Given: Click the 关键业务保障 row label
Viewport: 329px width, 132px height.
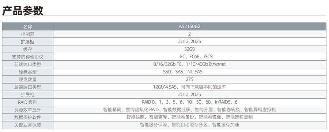Looking at the screenshot, I should (x=27, y=125).
